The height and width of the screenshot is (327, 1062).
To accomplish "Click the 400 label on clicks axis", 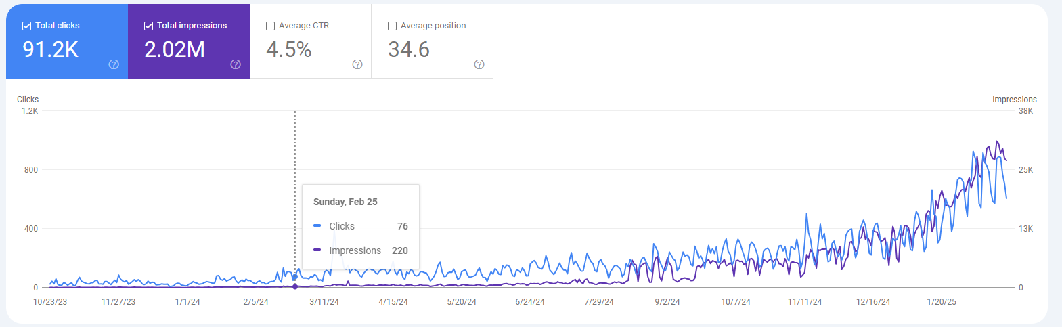I will tap(31, 229).
